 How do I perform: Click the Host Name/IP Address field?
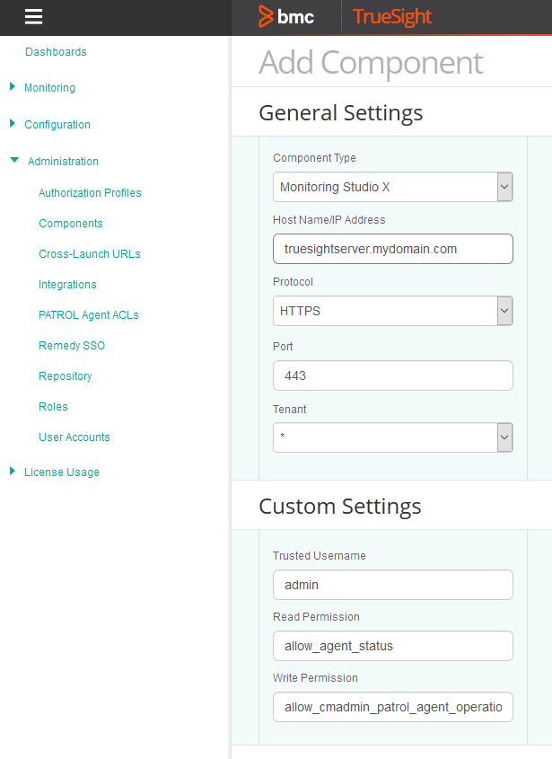point(393,249)
